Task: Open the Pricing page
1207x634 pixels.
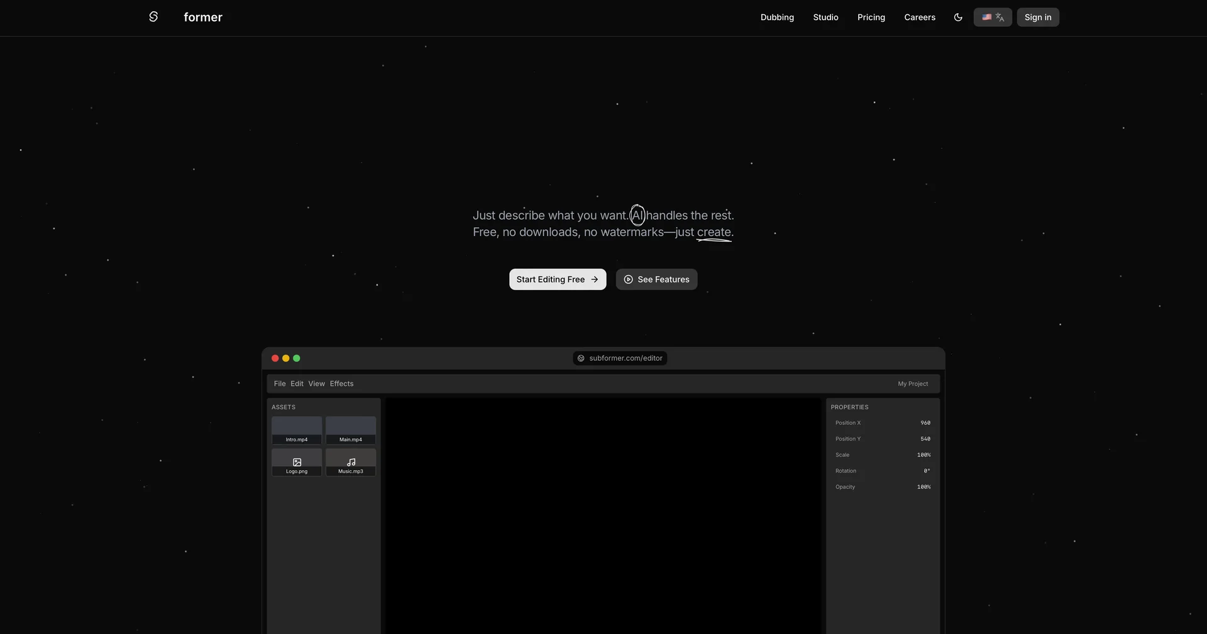Action: click(871, 18)
